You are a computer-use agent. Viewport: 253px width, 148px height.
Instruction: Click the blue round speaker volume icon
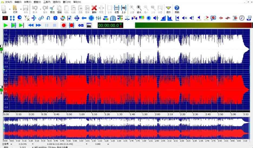pyautogui.click(x=149, y=18)
